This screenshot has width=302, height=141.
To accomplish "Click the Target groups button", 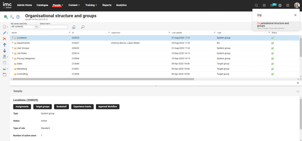I will click(43, 107).
